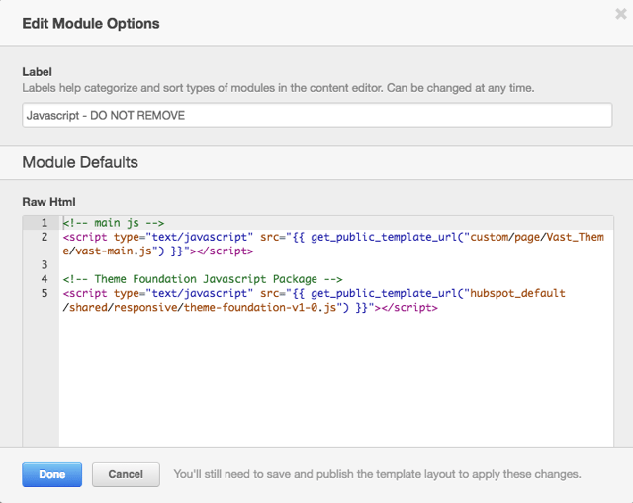Click the label description help text
The height and width of the screenshot is (503, 633).
278,88
